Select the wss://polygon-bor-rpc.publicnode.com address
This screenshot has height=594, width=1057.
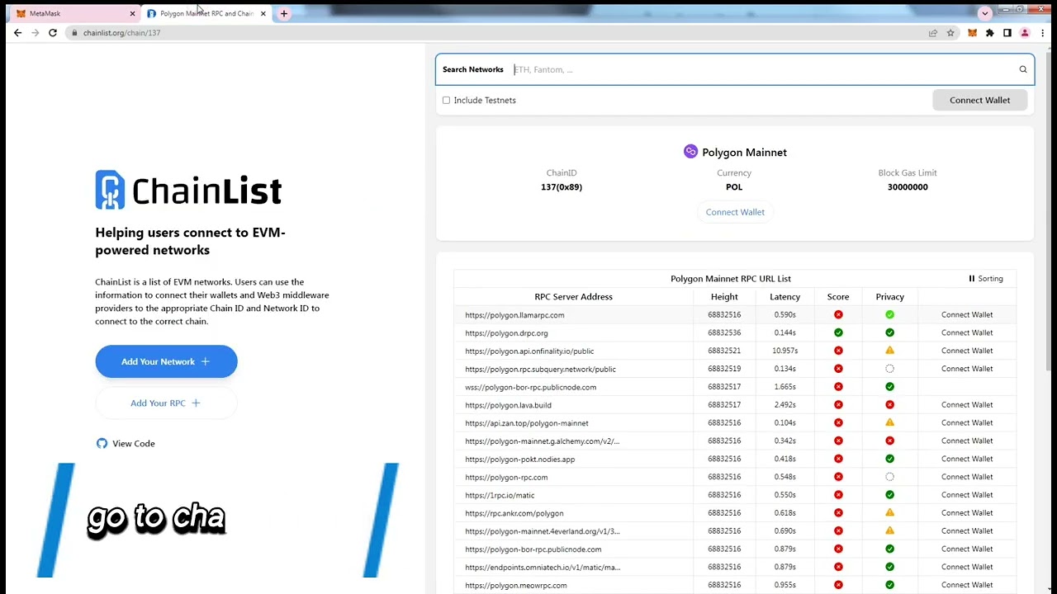point(530,387)
